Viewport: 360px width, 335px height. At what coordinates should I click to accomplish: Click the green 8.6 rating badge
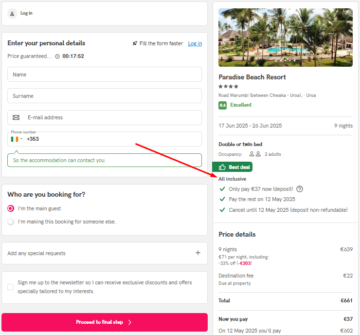222,105
